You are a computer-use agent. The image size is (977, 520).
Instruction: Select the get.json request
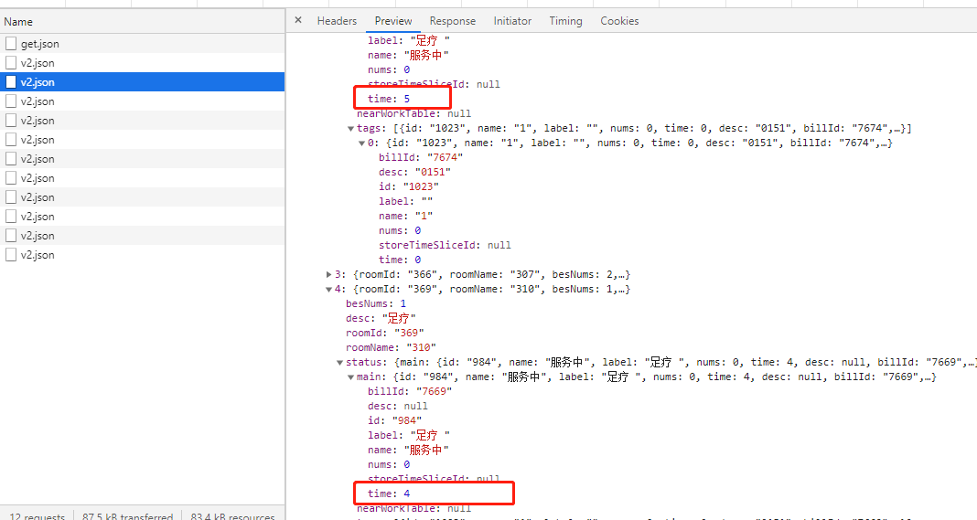coord(142,44)
